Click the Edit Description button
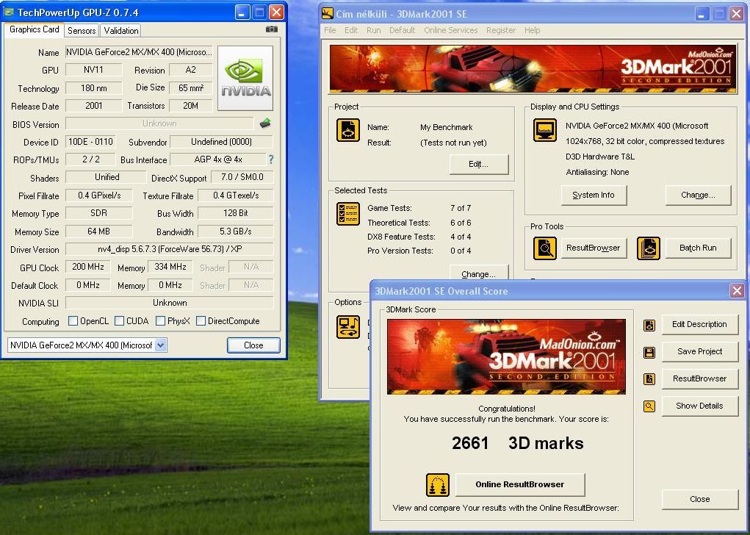The image size is (750, 535). 699,324
